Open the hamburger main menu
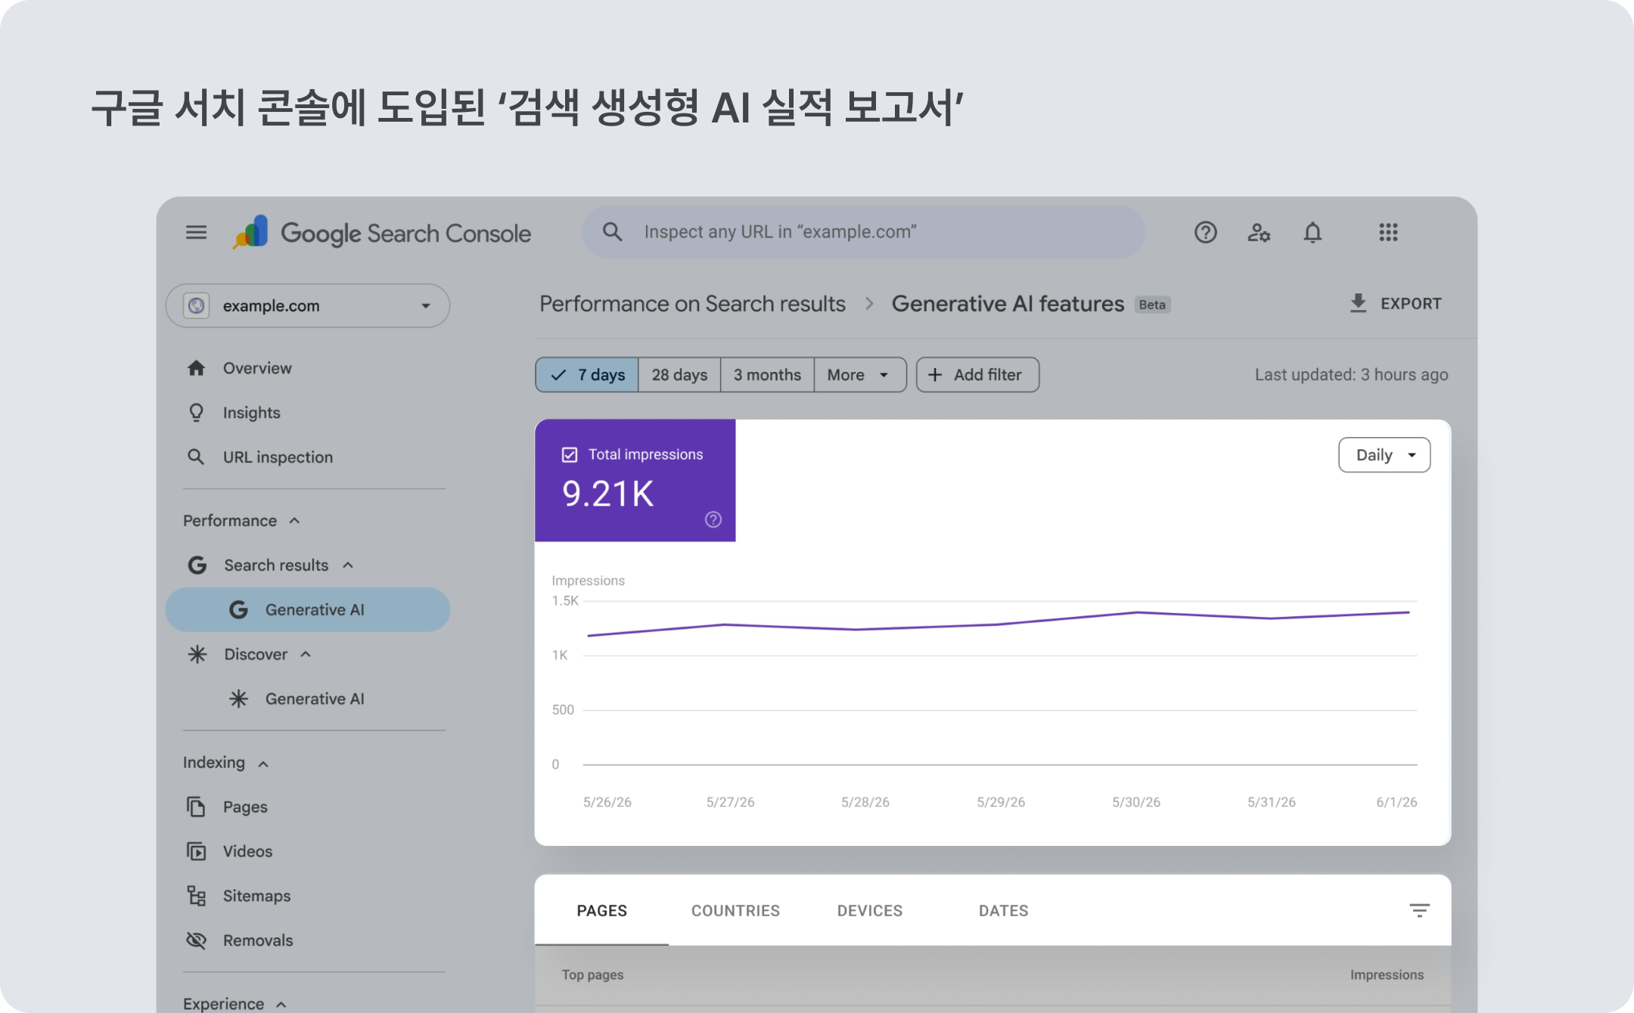This screenshot has height=1013, width=1634. [x=196, y=232]
